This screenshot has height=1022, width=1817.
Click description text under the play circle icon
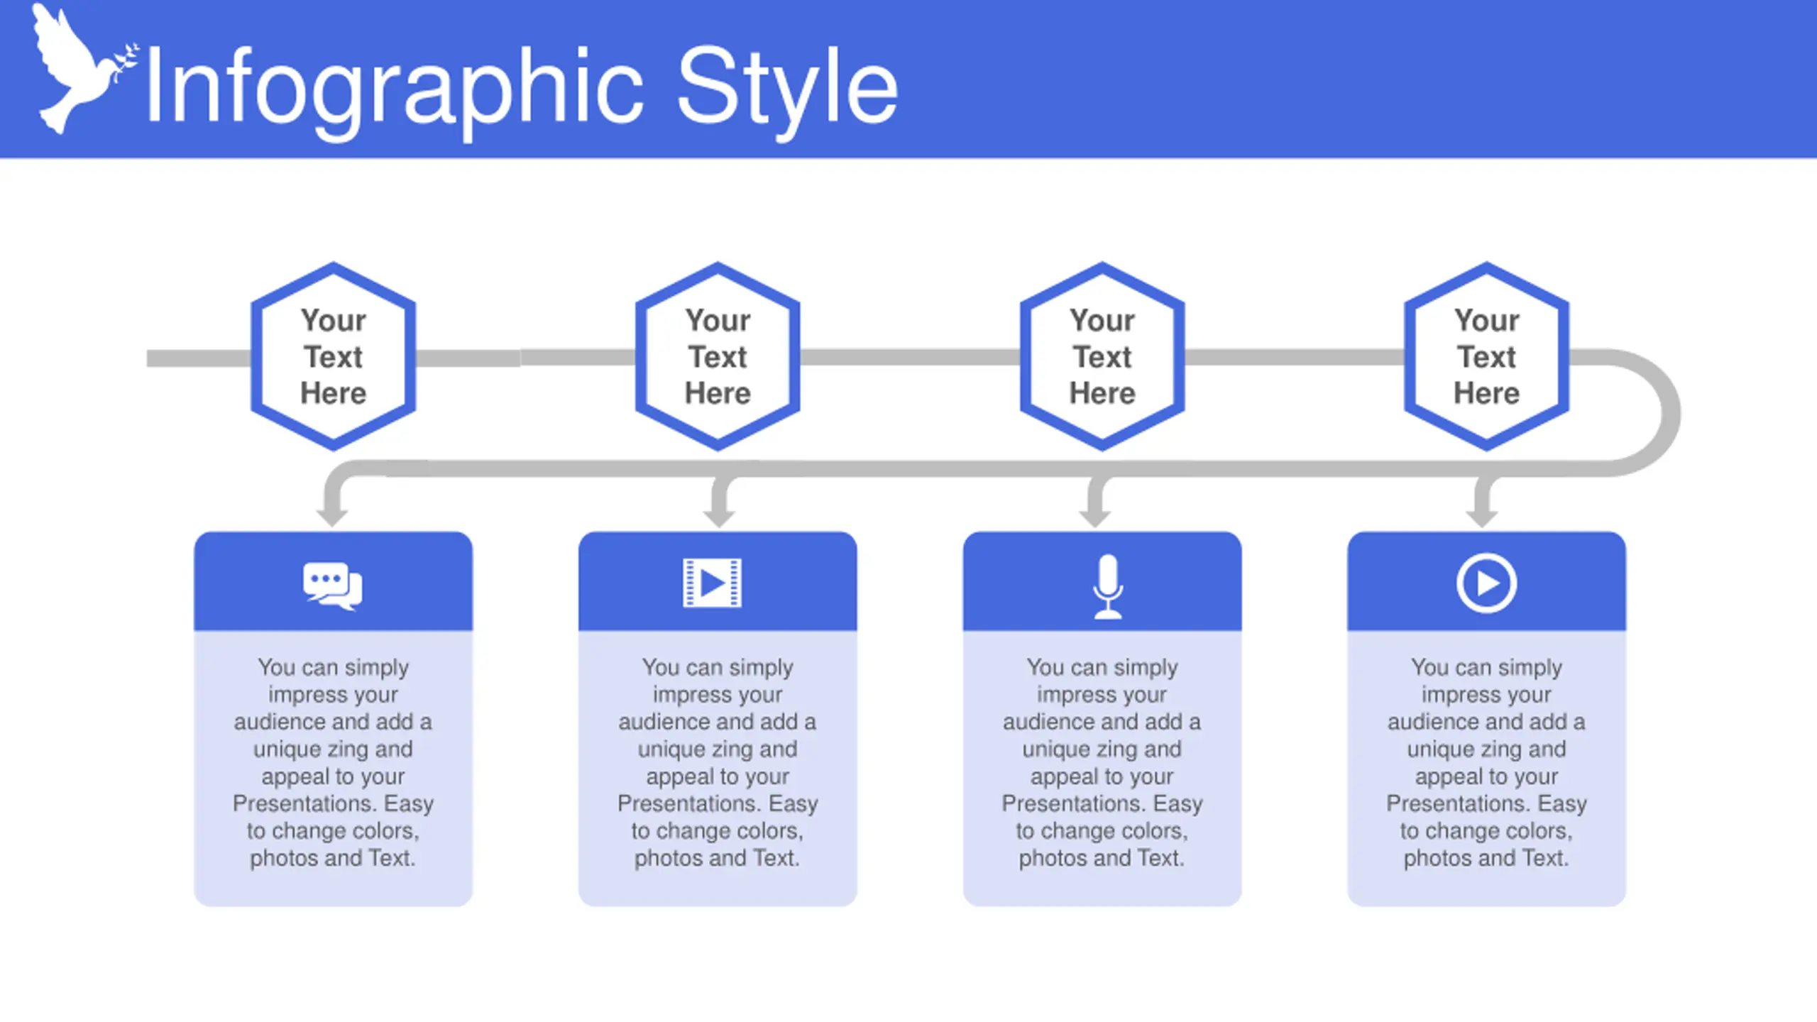click(x=1486, y=763)
